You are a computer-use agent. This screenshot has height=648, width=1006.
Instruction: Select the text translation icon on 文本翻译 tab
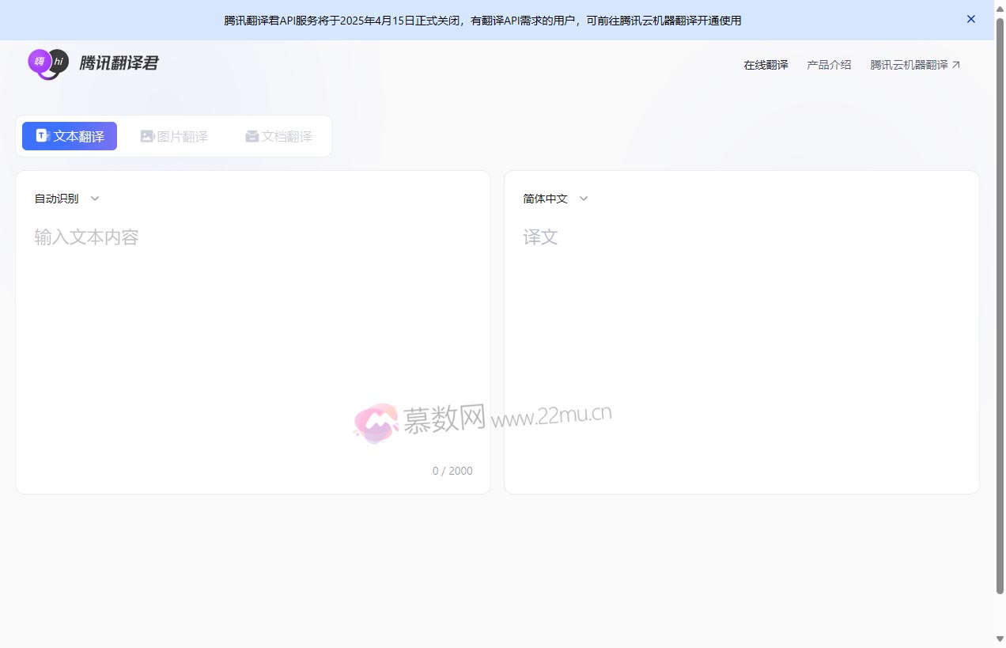click(42, 135)
